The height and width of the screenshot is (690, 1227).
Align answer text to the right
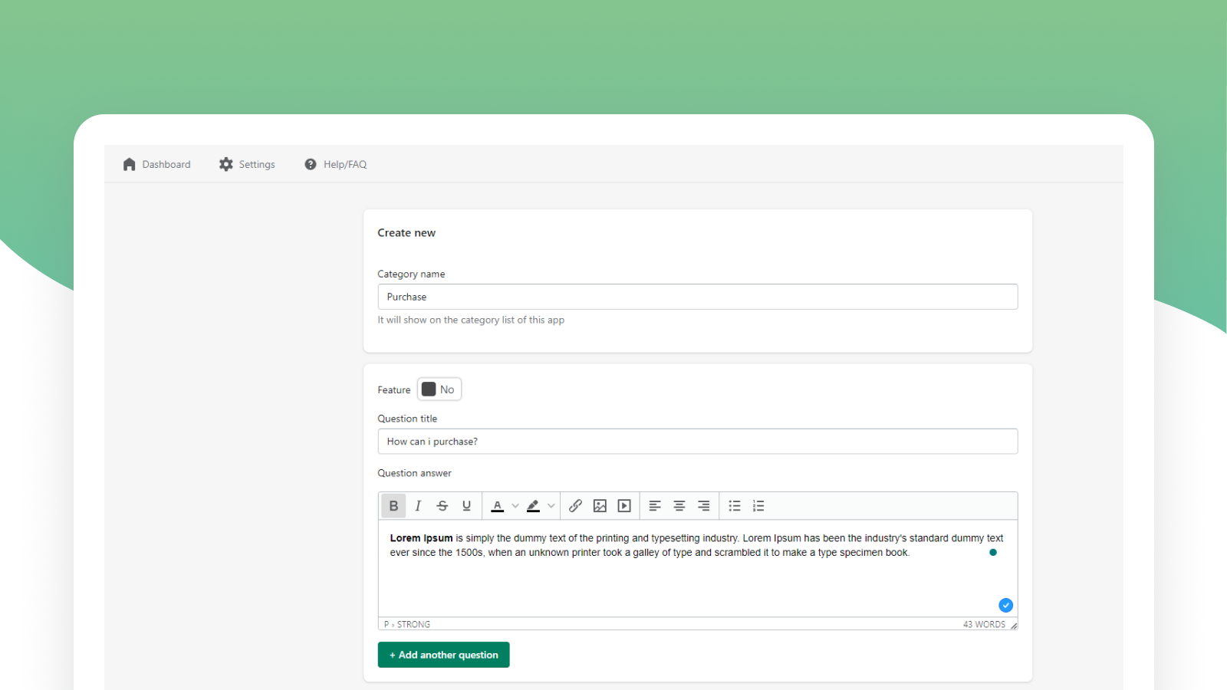tap(703, 505)
